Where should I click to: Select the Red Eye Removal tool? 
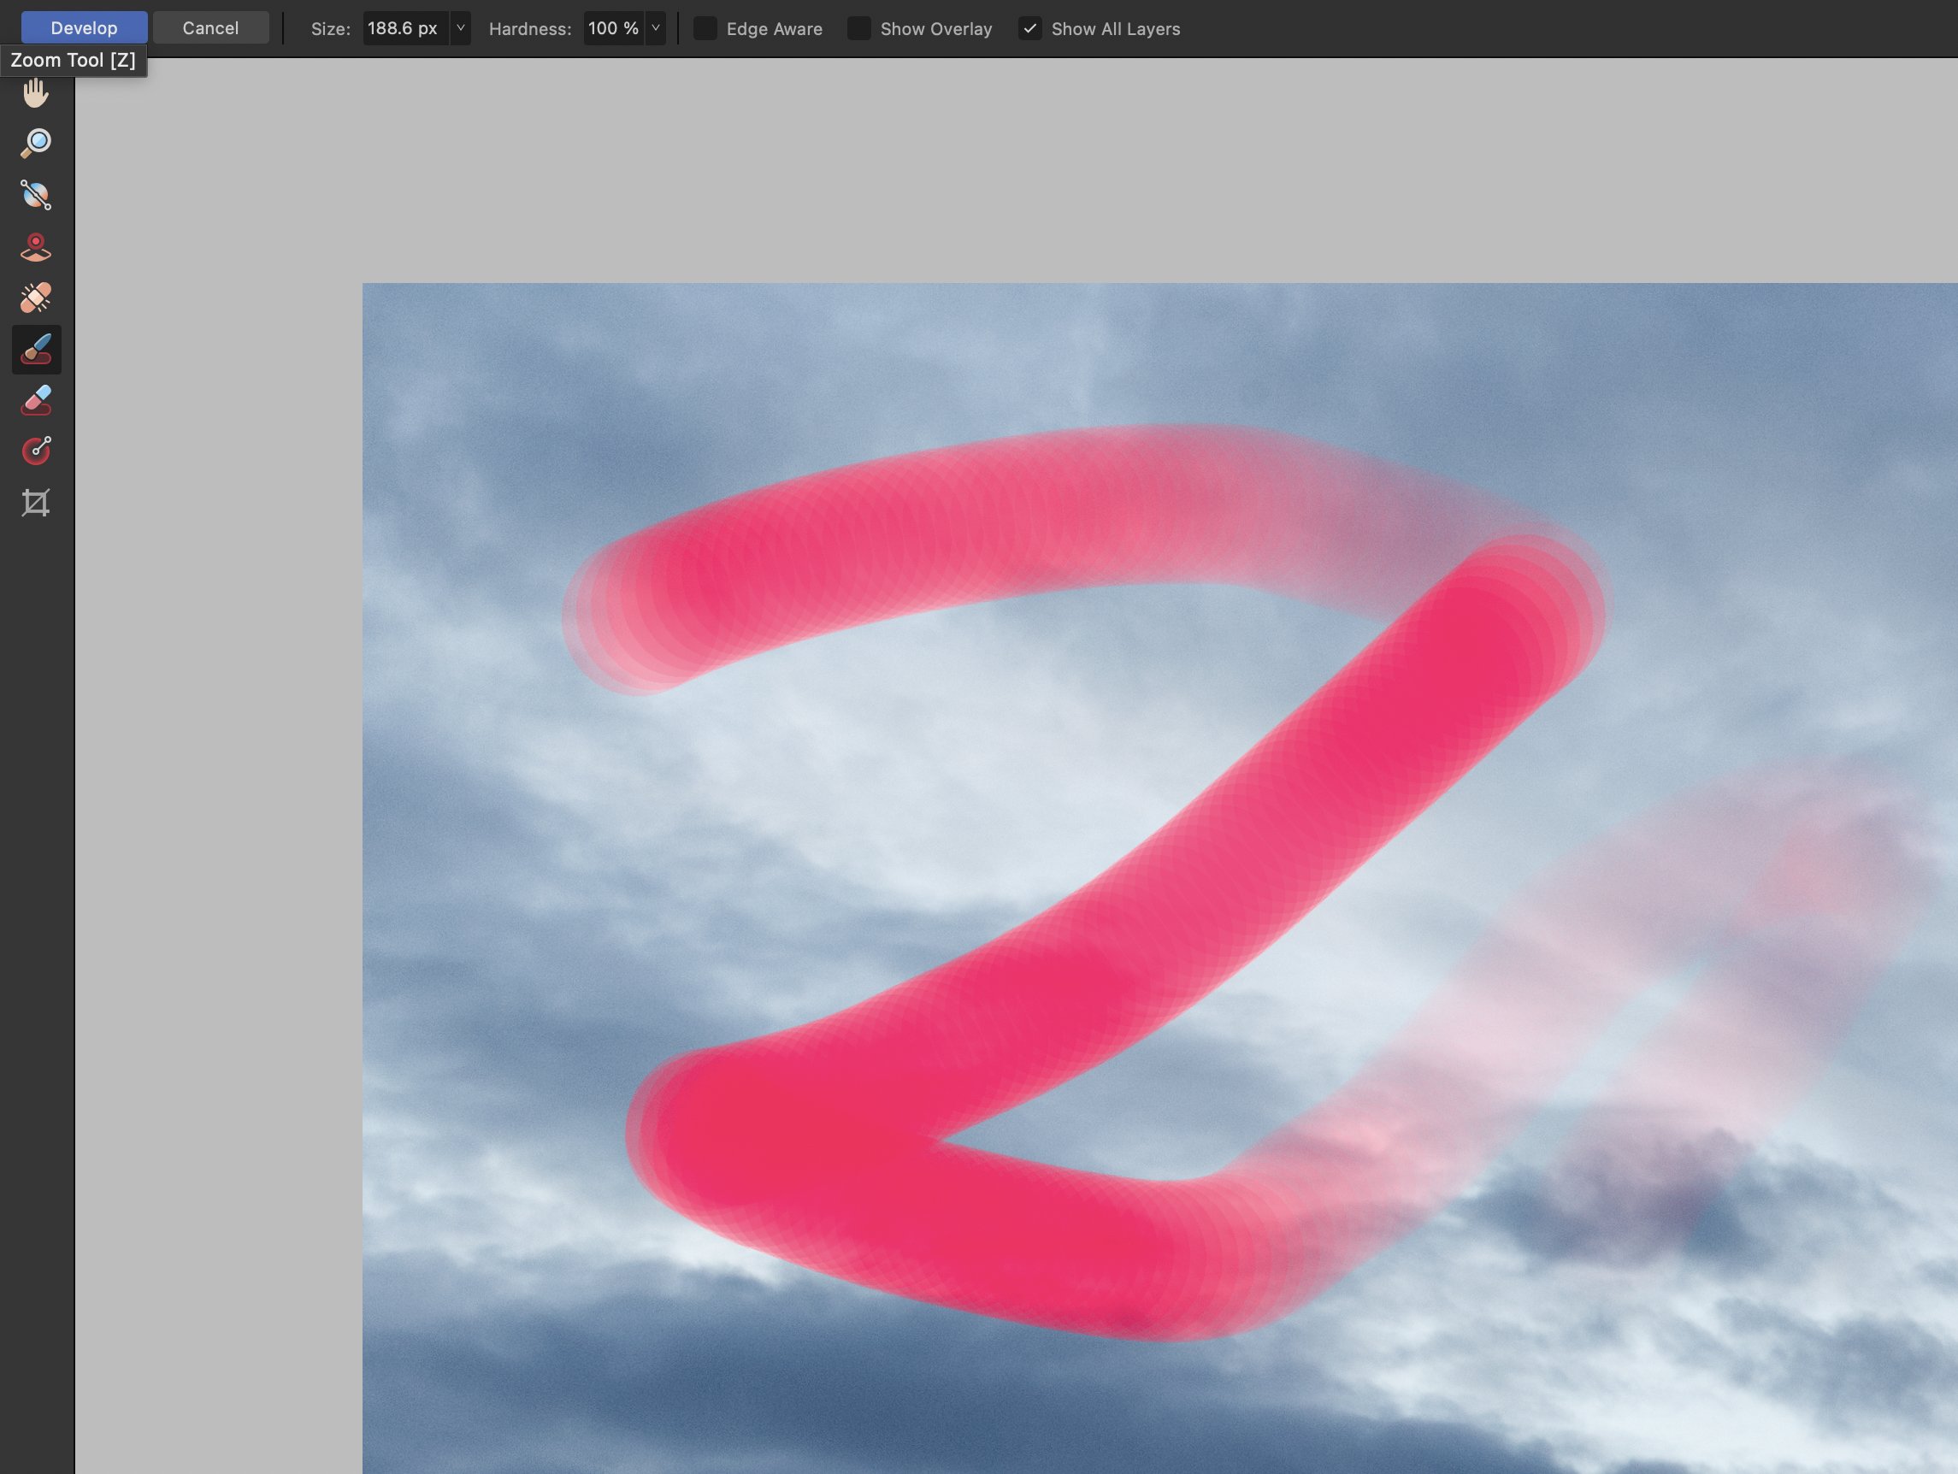pos(35,247)
